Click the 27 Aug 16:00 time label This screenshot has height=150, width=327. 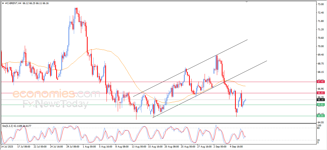(204, 147)
